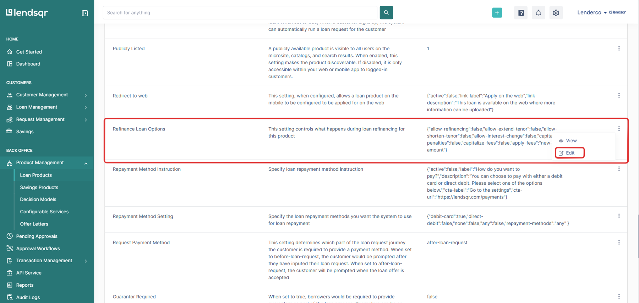Click the Audit Logs icon
The height and width of the screenshot is (303, 639).
coord(10,297)
